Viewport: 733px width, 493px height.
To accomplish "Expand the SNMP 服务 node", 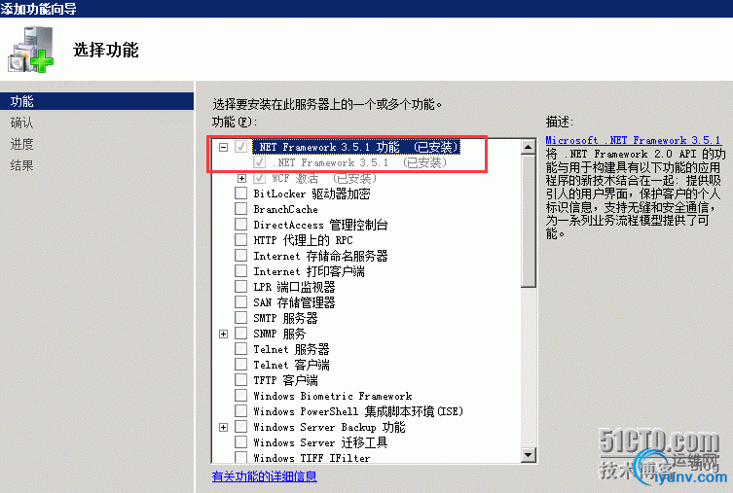I will tap(224, 334).
